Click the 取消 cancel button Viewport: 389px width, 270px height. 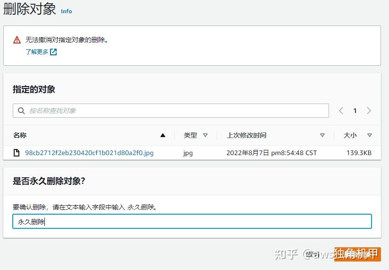313,254
